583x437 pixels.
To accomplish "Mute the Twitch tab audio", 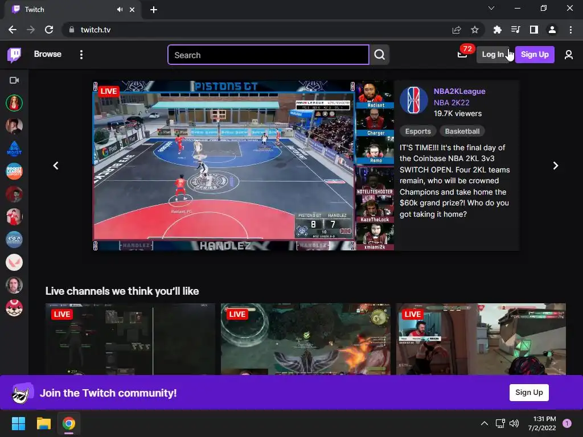I will [120, 10].
